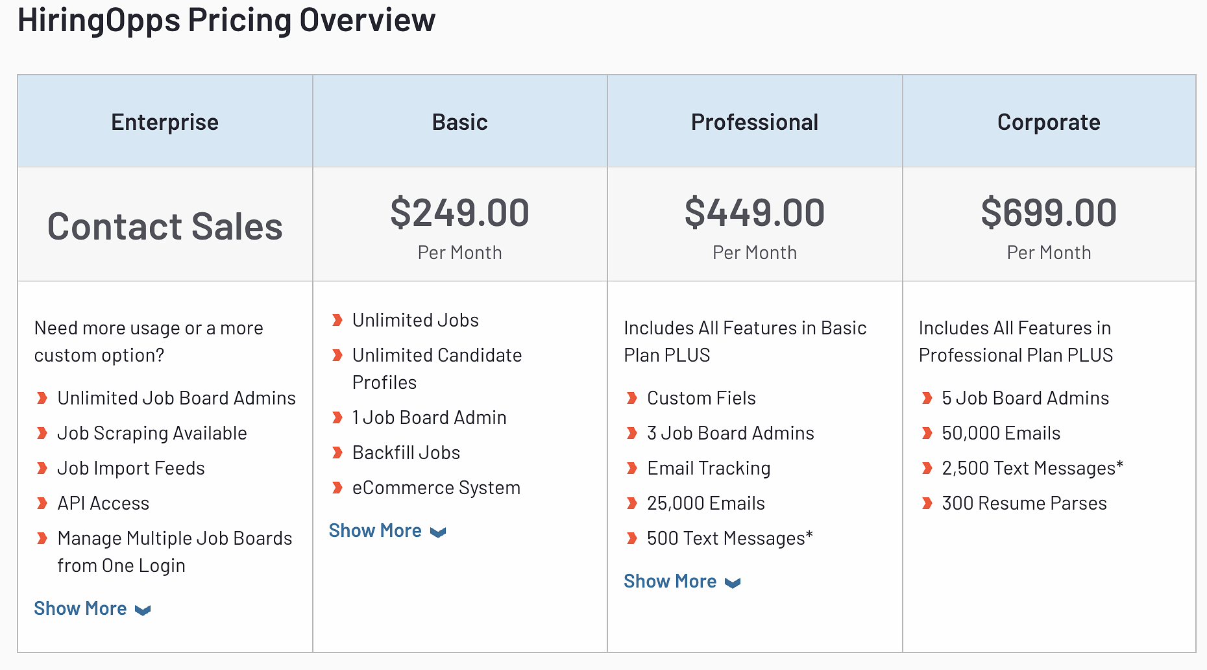Click the arrow bullet beside Email Tracking
Image resolution: width=1207 pixels, height=670 pixels.
tap(632, 468)
